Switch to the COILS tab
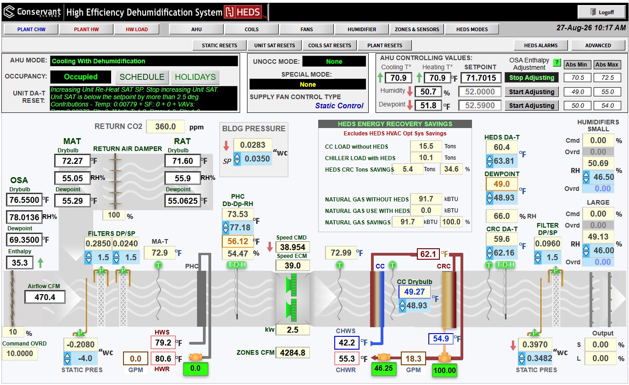 tap(252, 29)
